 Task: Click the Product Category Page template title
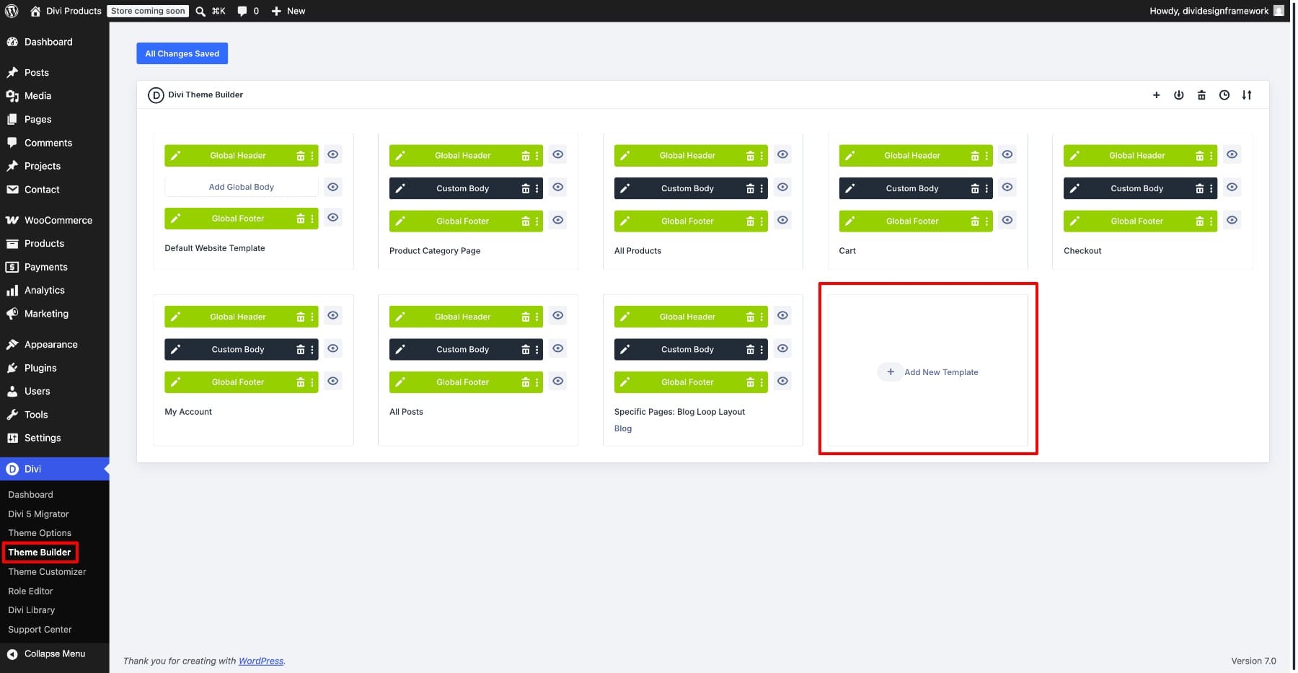point(435,251)
